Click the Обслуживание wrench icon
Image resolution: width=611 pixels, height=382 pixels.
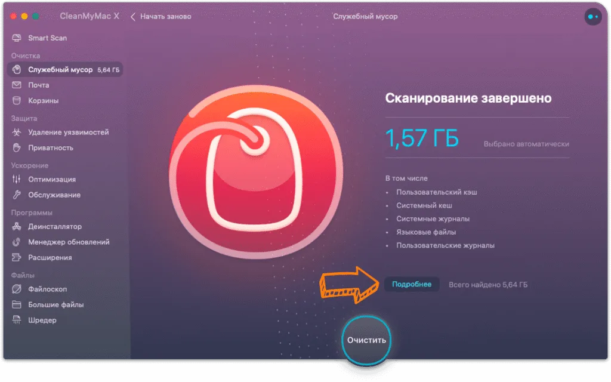pyautogui.click(x=16, y=195)
